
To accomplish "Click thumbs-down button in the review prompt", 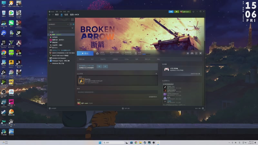I will pyautogui.click(x=99, y=66).
